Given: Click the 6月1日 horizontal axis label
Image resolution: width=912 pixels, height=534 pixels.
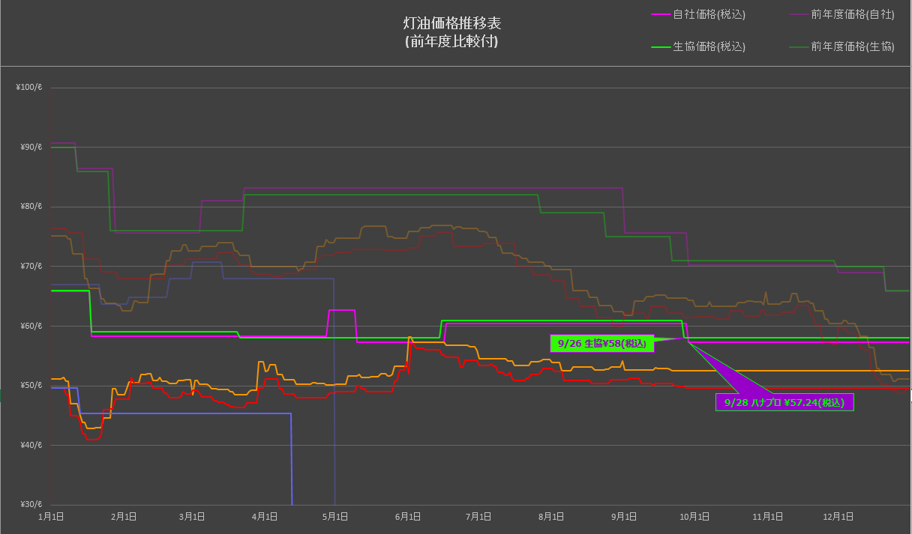Looking at the screenshot, I should point(407,517).
